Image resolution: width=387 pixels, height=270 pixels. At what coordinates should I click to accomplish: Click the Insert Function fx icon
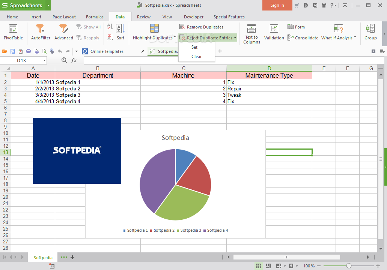[74, 60]
